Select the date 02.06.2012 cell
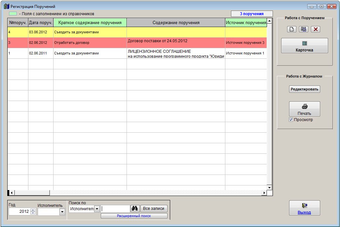Screen dimensions: 340x227 point(41,43)
